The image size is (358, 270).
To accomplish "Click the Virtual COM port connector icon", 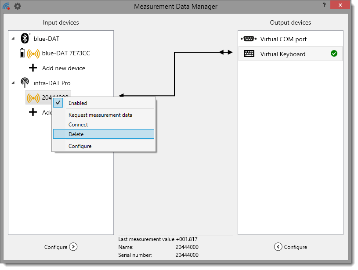I will 249,39.
